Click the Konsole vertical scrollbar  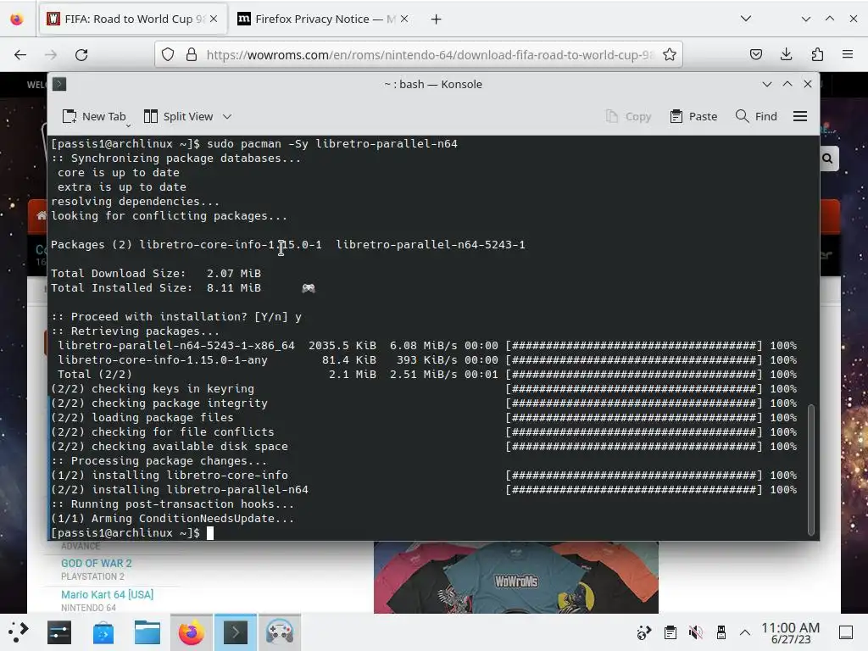[x=811, y=470]
